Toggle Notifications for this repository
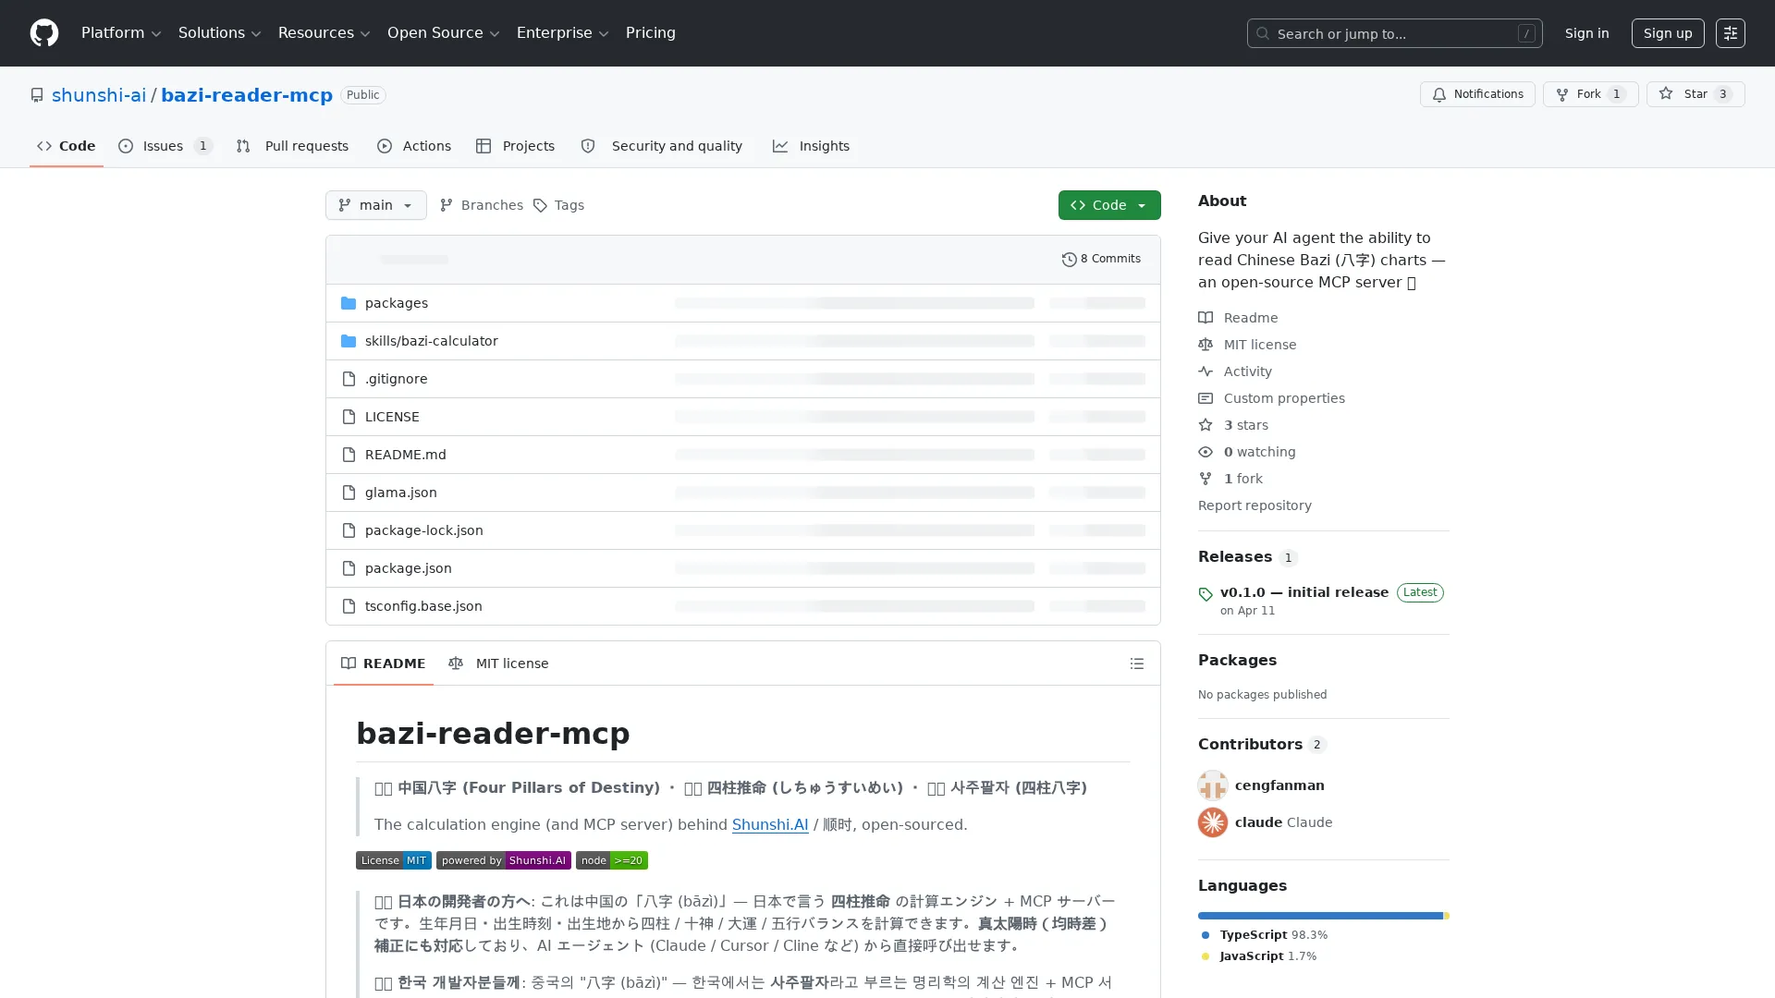Image resolution: width=1775 pixels, height=998 pixels. click(x=1477, y=94)
